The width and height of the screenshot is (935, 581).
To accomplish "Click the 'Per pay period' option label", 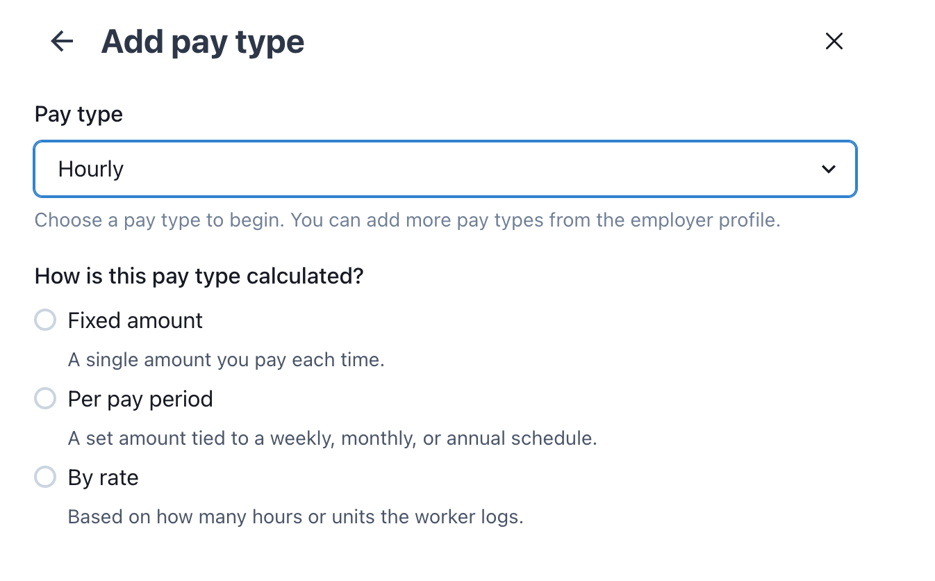I will [140, 399].
